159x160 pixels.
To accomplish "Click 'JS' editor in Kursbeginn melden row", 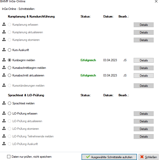I will [x=125, y=60].
